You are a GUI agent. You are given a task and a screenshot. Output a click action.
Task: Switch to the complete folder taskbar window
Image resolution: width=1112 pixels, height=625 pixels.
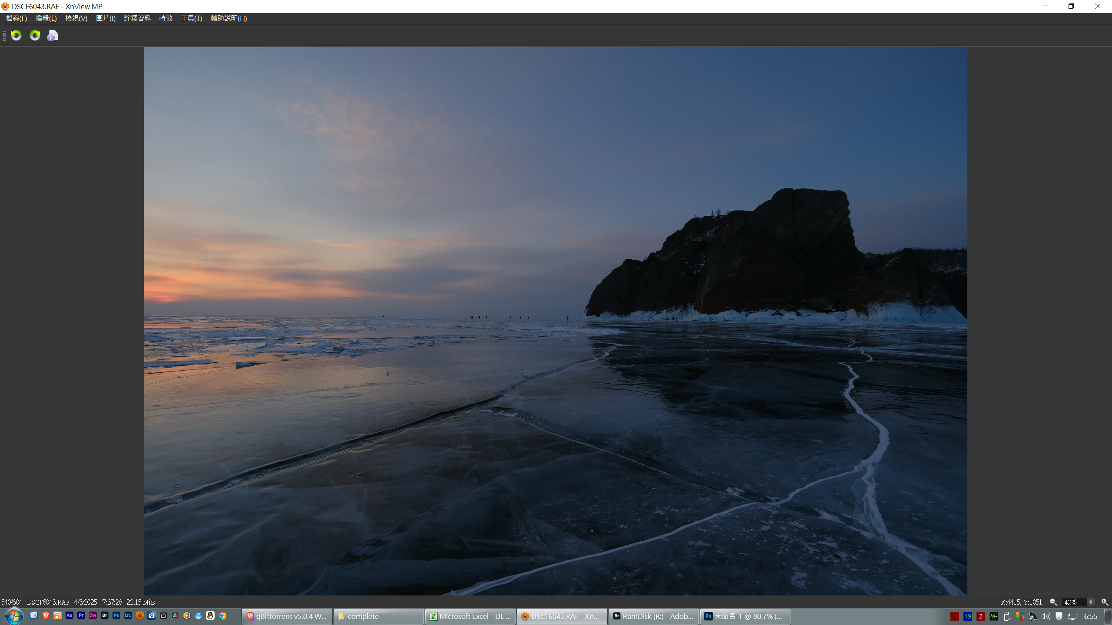click(x=379, y=616)
